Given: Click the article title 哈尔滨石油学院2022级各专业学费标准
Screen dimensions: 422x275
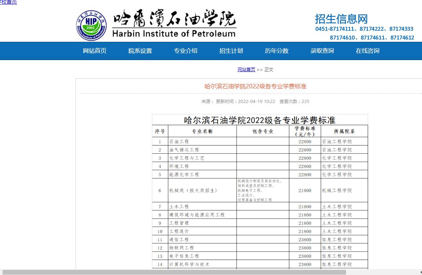Looking at the screenshot, I should pos(255,86).
